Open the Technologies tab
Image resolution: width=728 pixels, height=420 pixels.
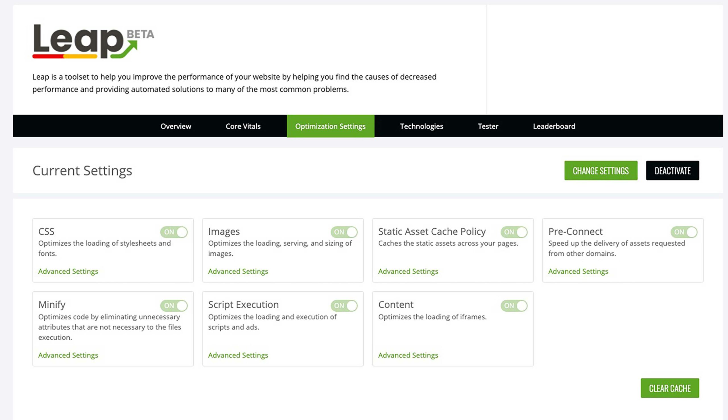(421, 126)
